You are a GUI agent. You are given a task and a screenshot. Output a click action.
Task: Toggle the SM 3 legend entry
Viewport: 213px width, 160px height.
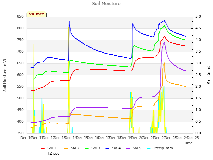pos(93,148)
